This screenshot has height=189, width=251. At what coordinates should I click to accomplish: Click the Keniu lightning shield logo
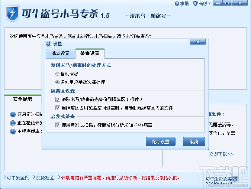tap(13, 13)
